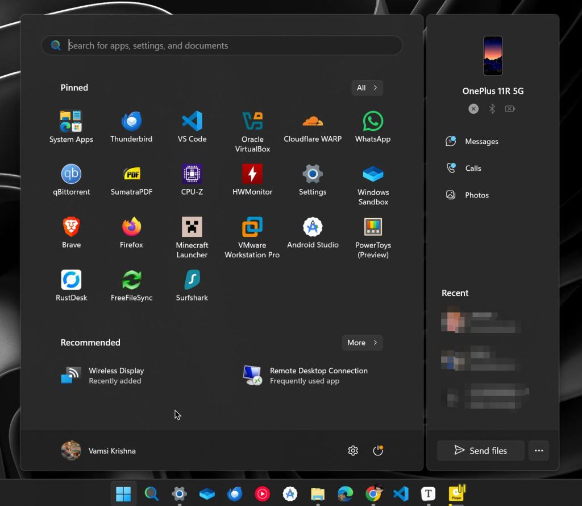
Task: Click the Start button on the taskbar
Action: coord(123,493)
